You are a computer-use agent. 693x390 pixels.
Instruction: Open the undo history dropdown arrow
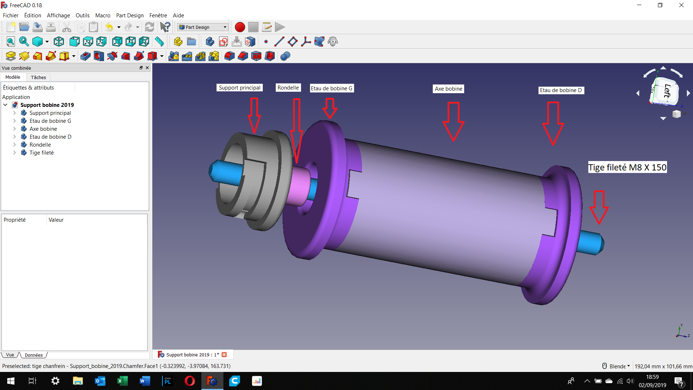click(x=119, y=27)
